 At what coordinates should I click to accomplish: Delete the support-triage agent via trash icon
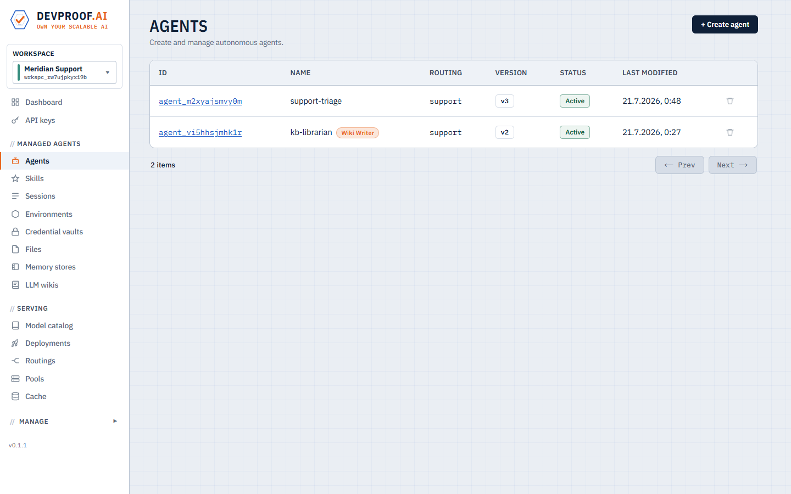click(730, 101)
